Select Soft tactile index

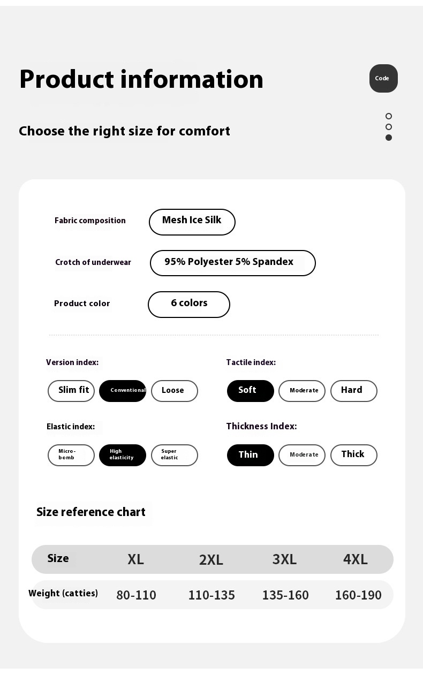pos(251,391)
